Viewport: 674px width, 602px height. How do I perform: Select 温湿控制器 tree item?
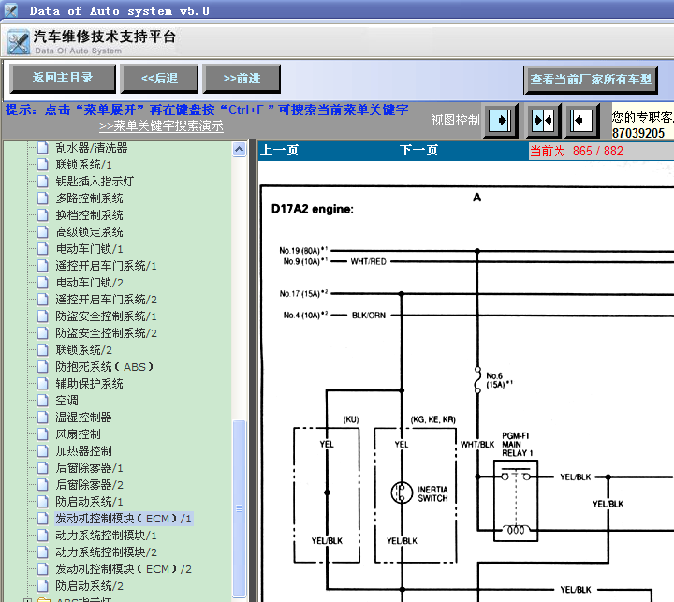click(84, 418)
